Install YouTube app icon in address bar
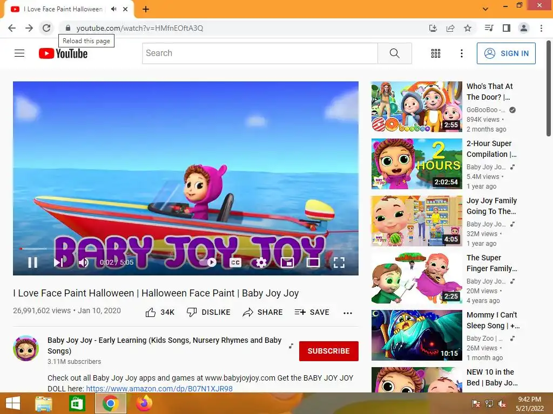Viewport: 553px width, 414px height. tap(433, 28)
